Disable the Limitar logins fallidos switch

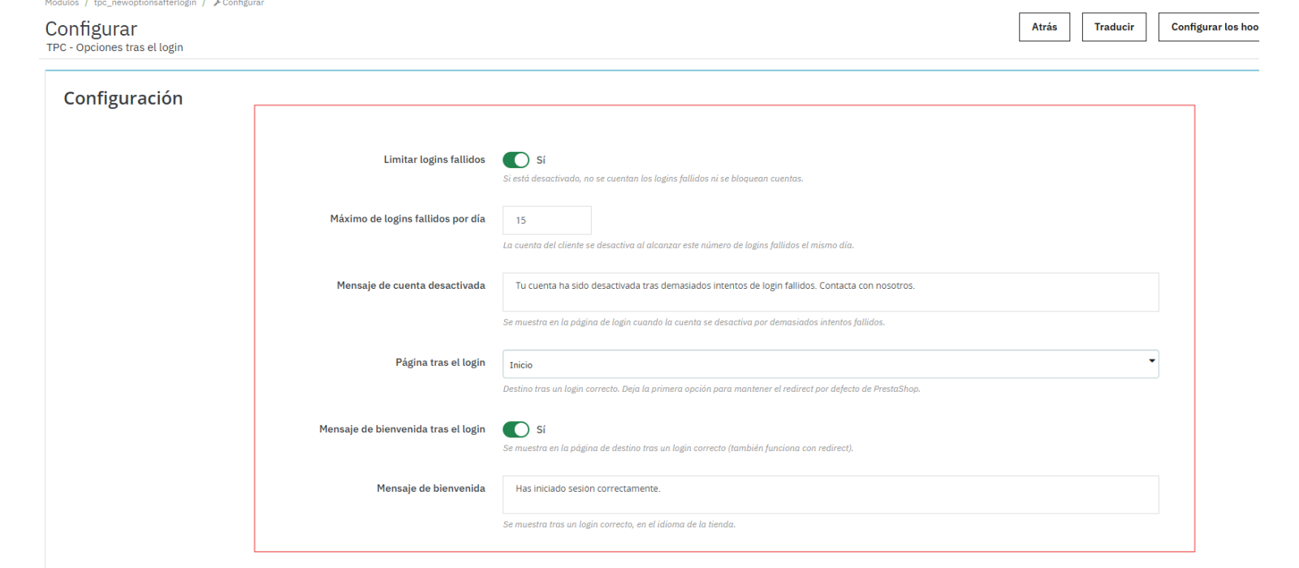516,160
